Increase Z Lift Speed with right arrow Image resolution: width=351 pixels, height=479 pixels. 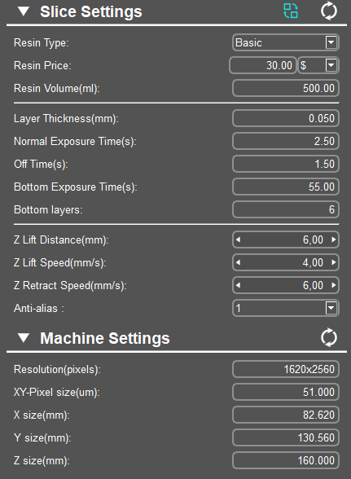(x=334, y=262)
